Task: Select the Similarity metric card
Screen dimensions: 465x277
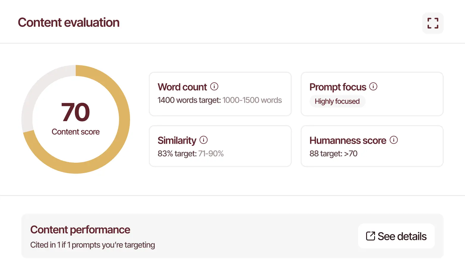Action: pyautogui.click(x=220, y=146)
